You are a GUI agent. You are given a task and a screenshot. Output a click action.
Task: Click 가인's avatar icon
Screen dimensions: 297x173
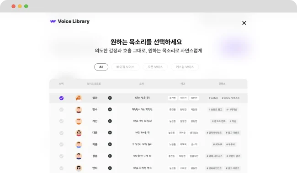point(79,121)
